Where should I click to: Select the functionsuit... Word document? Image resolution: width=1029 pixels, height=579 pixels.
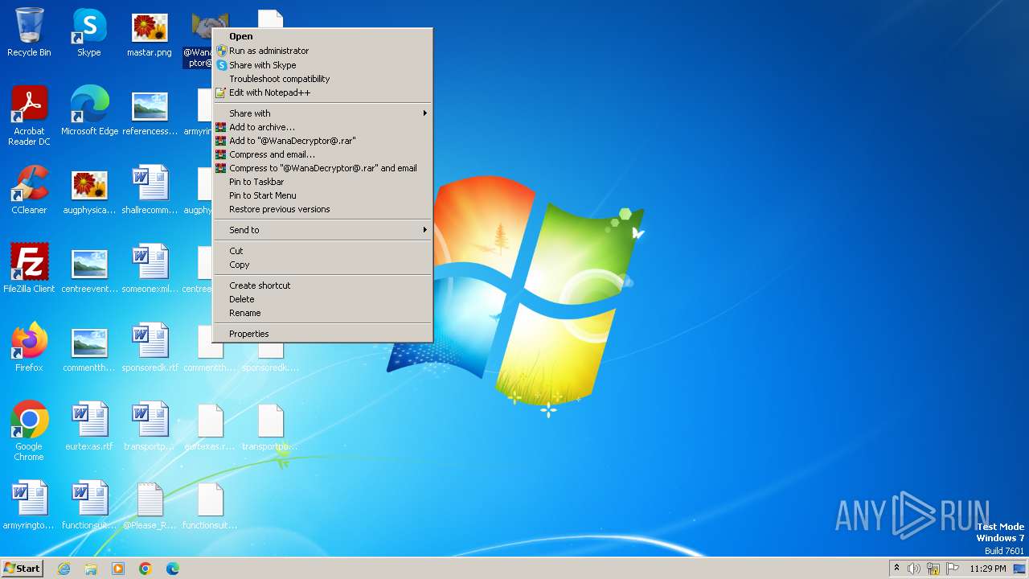point(89,505)
